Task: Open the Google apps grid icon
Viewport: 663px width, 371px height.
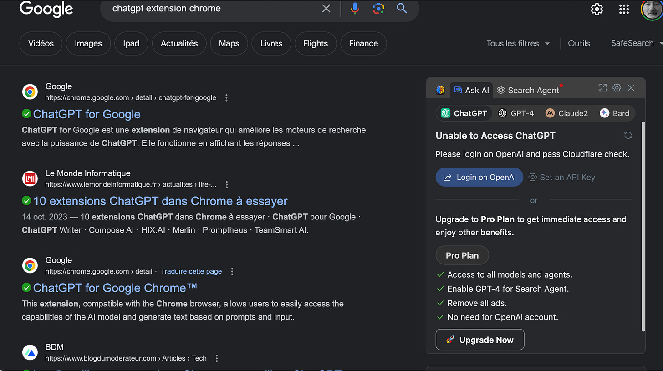Action: [x=624, y=9]
